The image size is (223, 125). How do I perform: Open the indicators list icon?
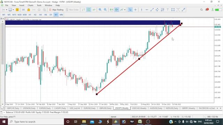click(122, 10)
